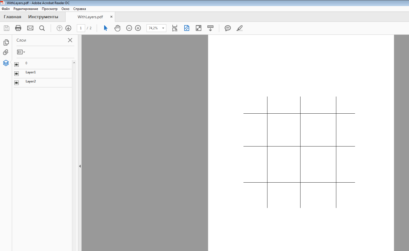Hide Layer2 using its eye icon
The image size is (409, 251).
coord(17,83)
